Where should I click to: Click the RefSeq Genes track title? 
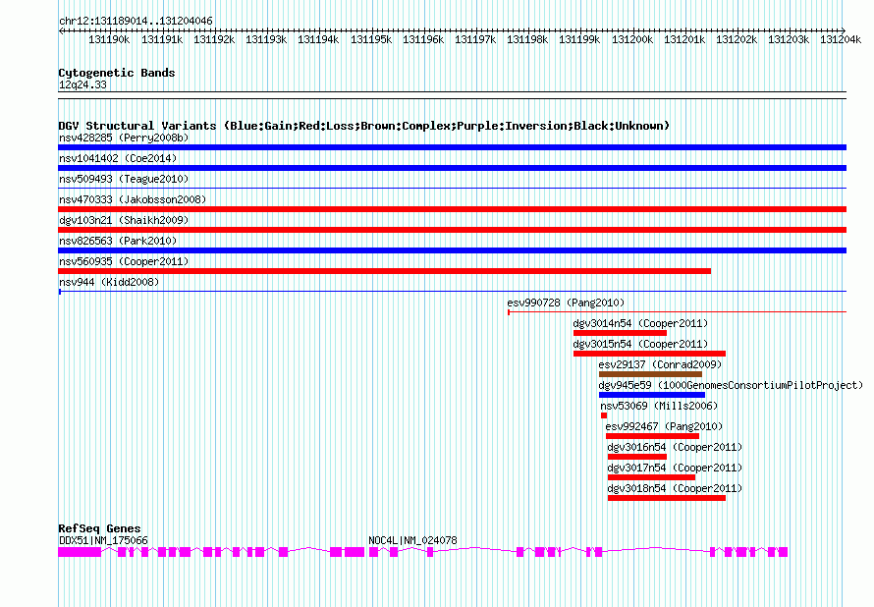[x=100, y=528]
